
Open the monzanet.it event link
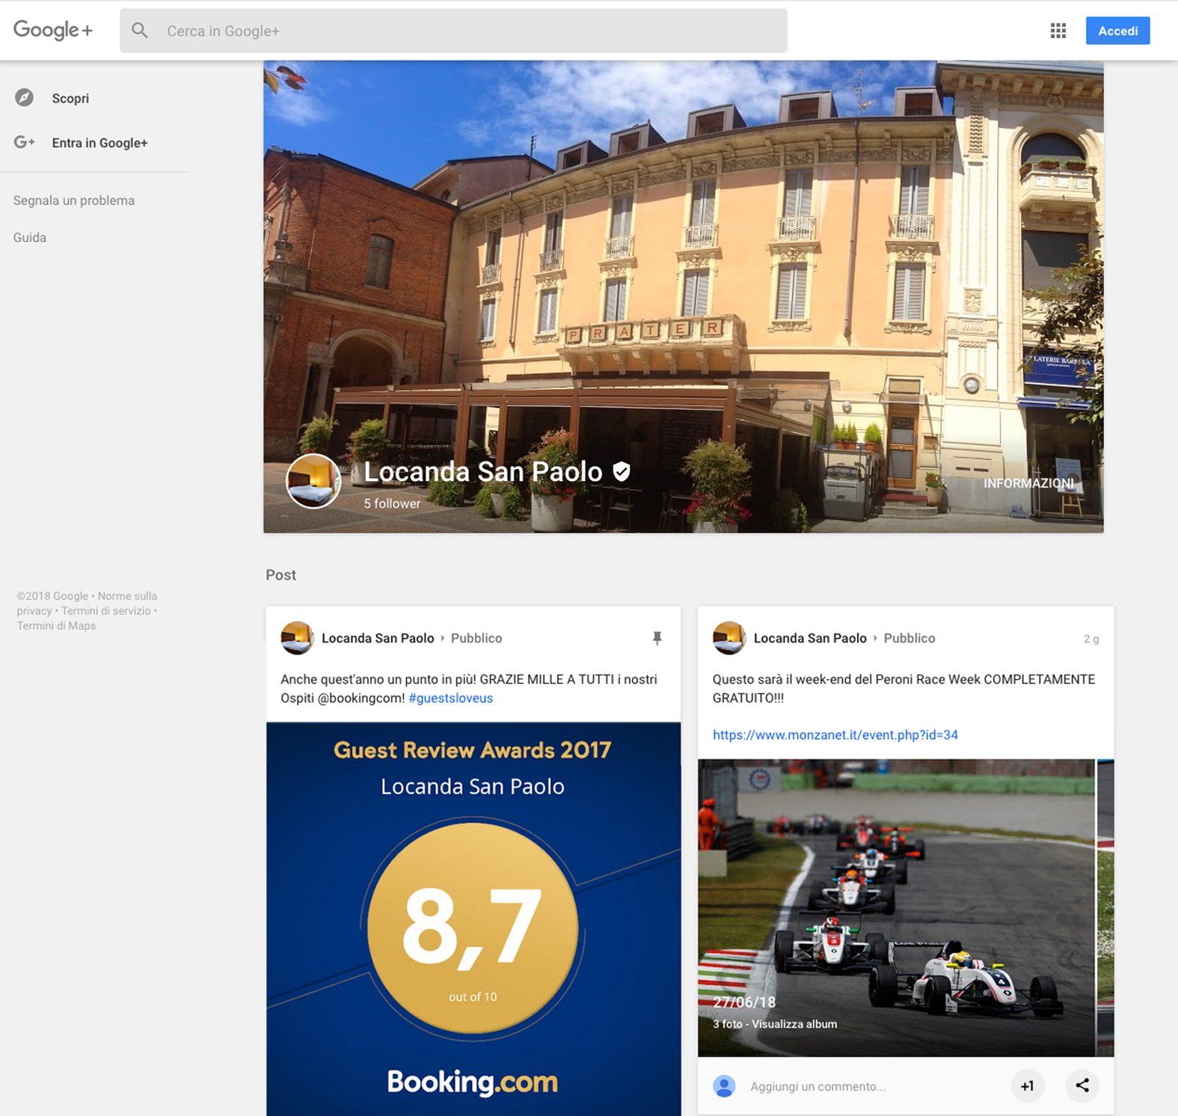tap(835, 735)
